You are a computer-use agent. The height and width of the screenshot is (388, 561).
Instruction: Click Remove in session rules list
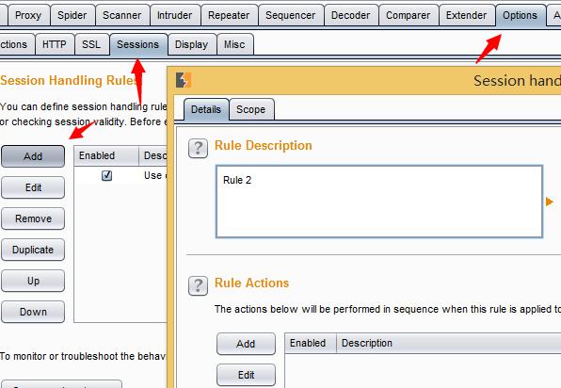pos(33,218)
